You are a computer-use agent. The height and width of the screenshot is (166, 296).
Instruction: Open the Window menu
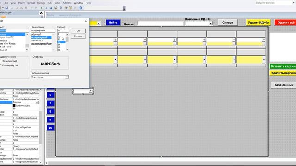click(x=78, y=3)
